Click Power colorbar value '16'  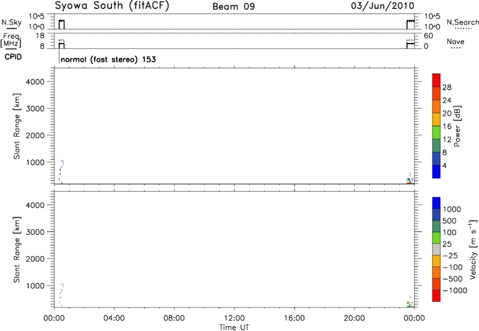pos(447,127)
